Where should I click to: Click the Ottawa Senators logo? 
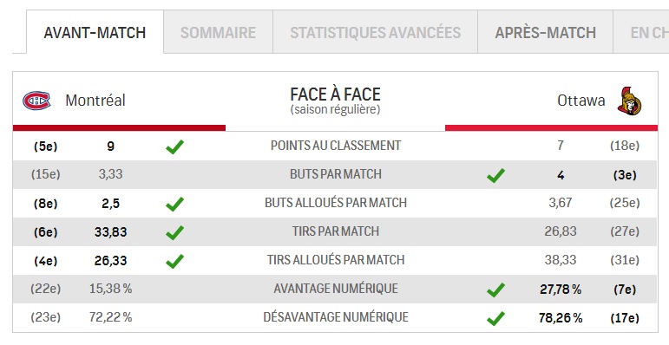(629, 101)
